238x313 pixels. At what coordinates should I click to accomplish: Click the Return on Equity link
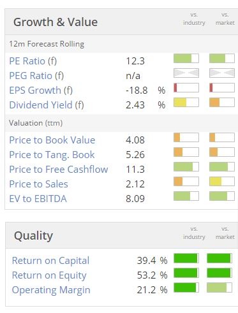[49, 275]
